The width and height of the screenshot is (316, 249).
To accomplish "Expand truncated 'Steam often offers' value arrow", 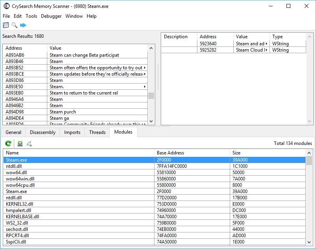I will tap(145, 68).
